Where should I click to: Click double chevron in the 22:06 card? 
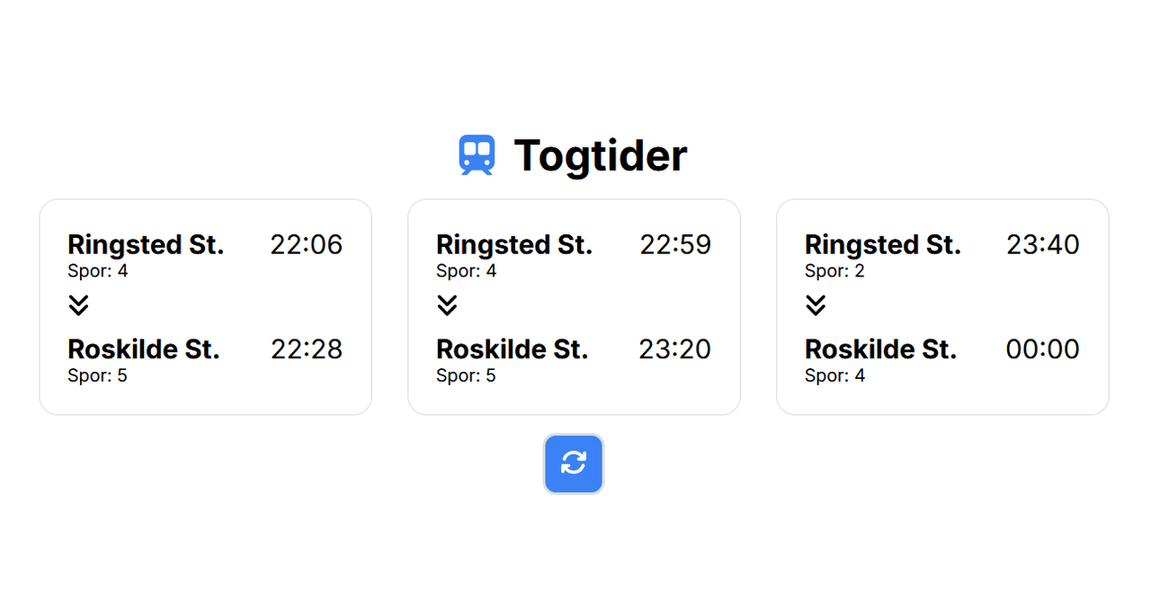(79, 305)
